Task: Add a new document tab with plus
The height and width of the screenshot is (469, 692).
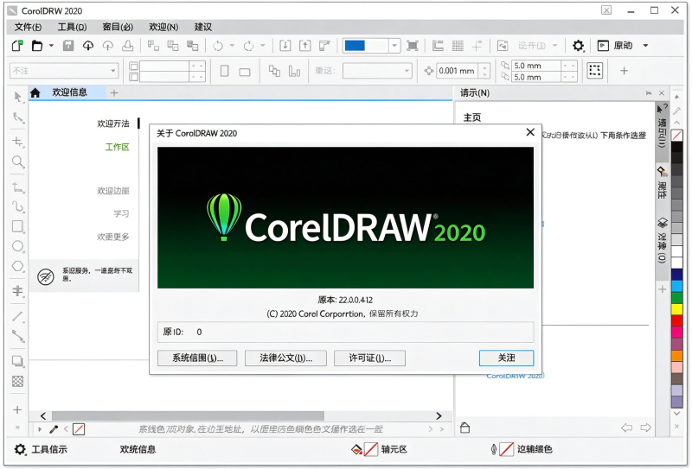Action: (x=114, y=92)
